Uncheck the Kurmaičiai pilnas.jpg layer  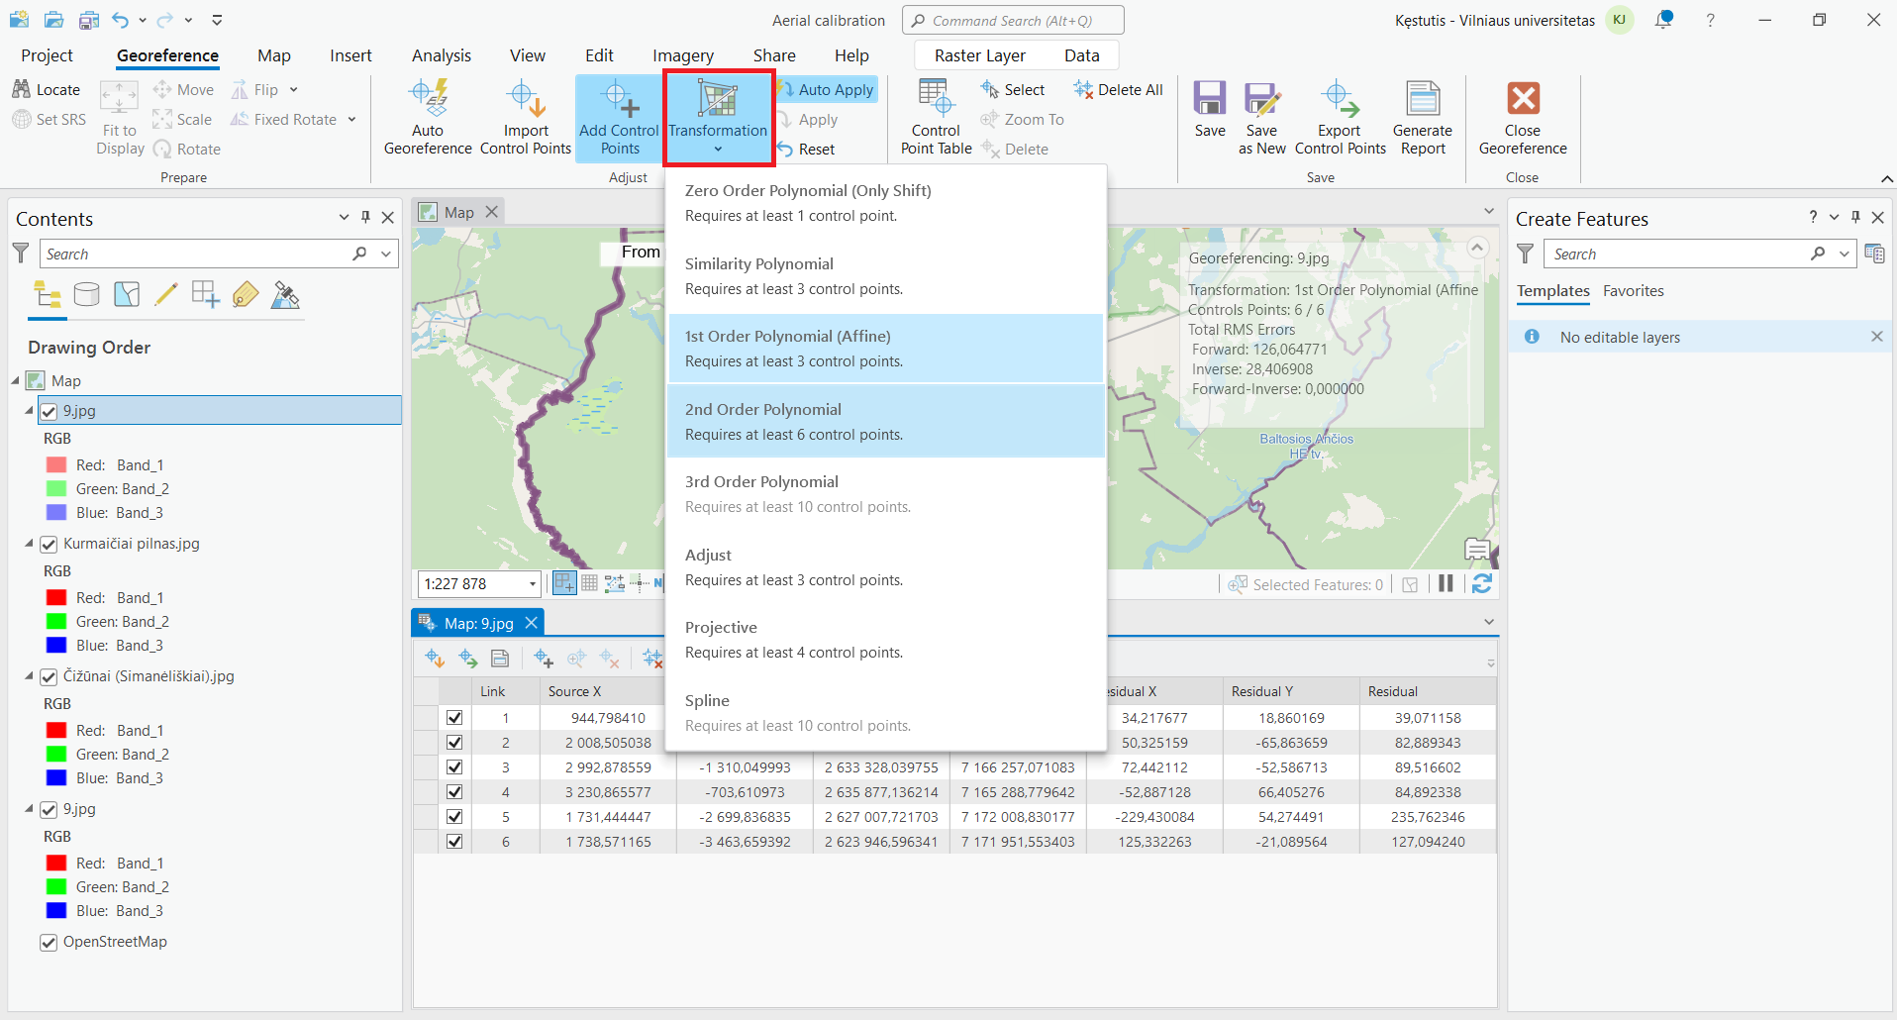tap(49, 545)
